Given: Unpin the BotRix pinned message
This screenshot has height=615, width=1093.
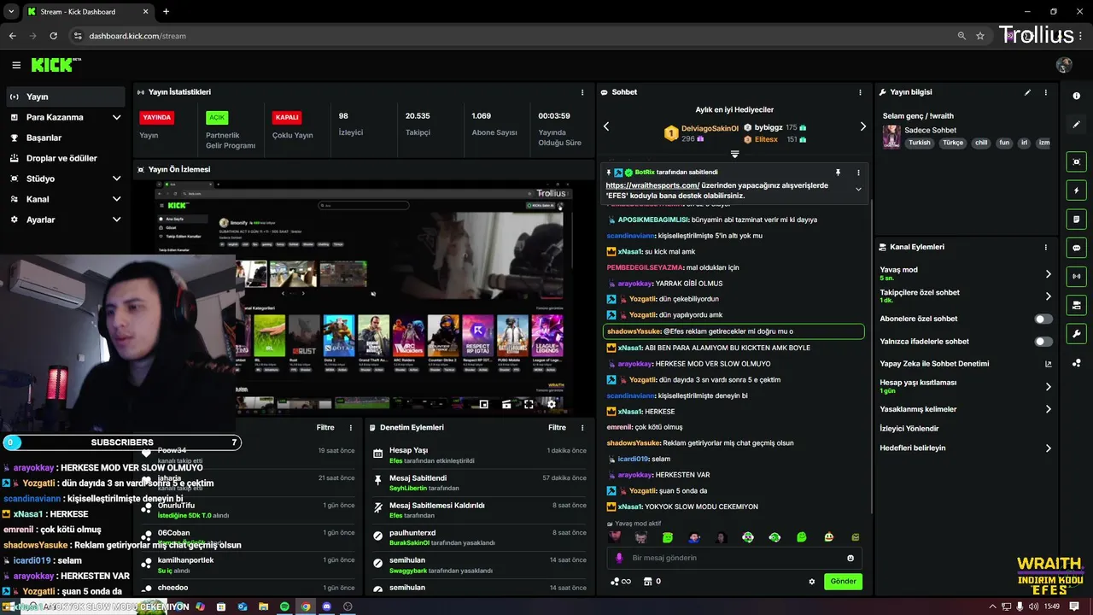Looking at the screenshot, I should pyautogui.click(x=838, y=173).
